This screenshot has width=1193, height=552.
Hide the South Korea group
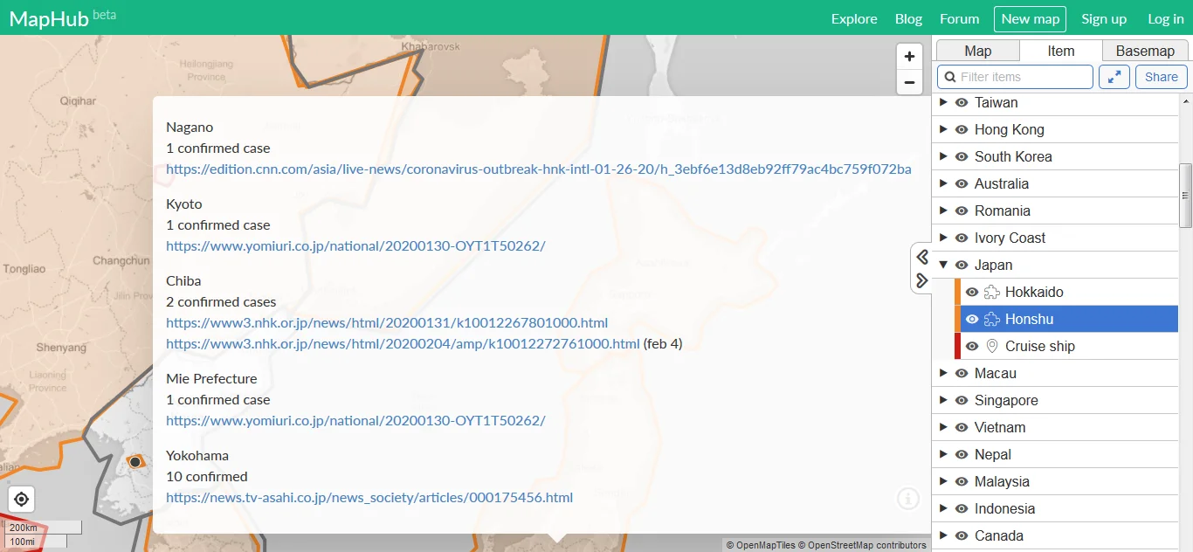tap(962, 156)
